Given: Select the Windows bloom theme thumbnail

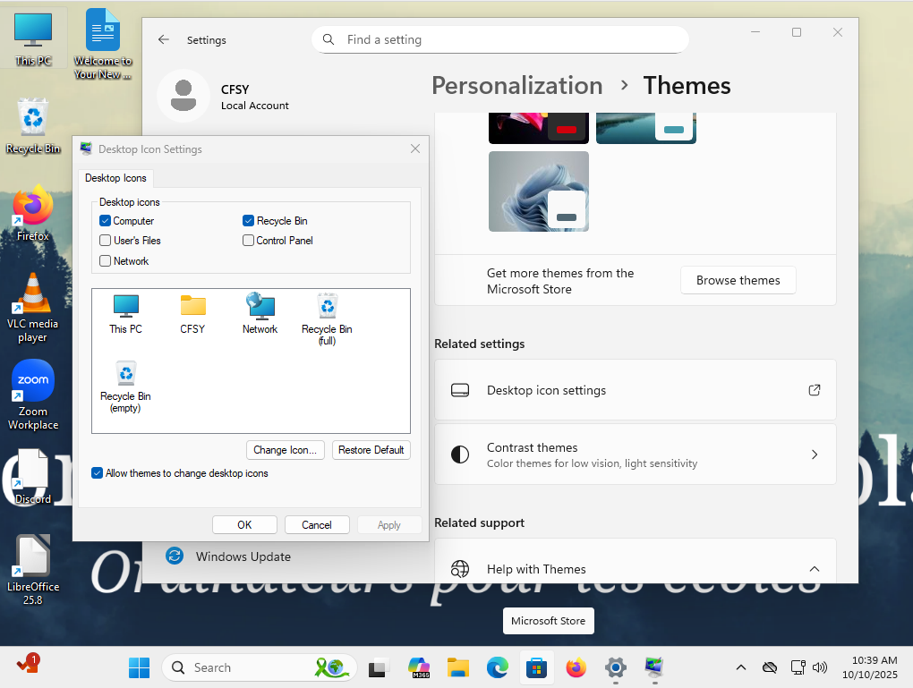Looking at the screenshot, I should pos(538,191).
